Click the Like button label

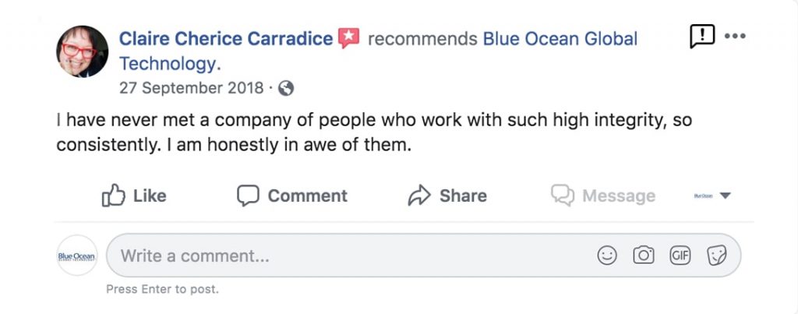(150, 196)
